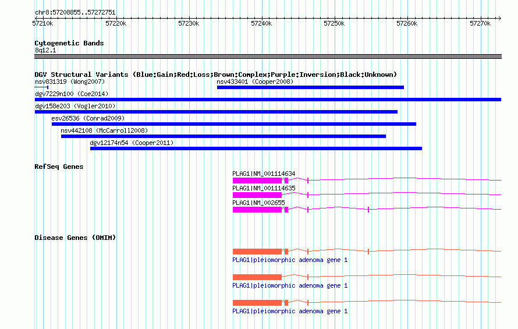Open the PLAG1|NM_001114634 RefSeq transcript label
Screen dimensions: 518x329
click(264, 174)
